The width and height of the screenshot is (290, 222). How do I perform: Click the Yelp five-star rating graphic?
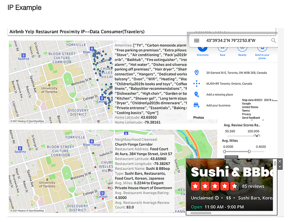pyautogui.click(x=215, y=186)
